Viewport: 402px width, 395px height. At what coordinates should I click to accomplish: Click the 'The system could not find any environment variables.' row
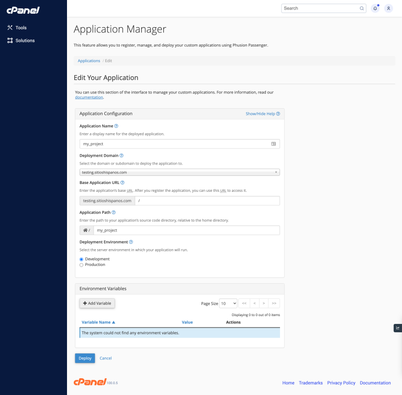click(x=180, y=333)
